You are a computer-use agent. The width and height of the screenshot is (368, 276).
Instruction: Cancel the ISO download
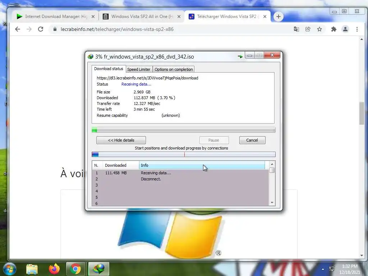(252, 140)
